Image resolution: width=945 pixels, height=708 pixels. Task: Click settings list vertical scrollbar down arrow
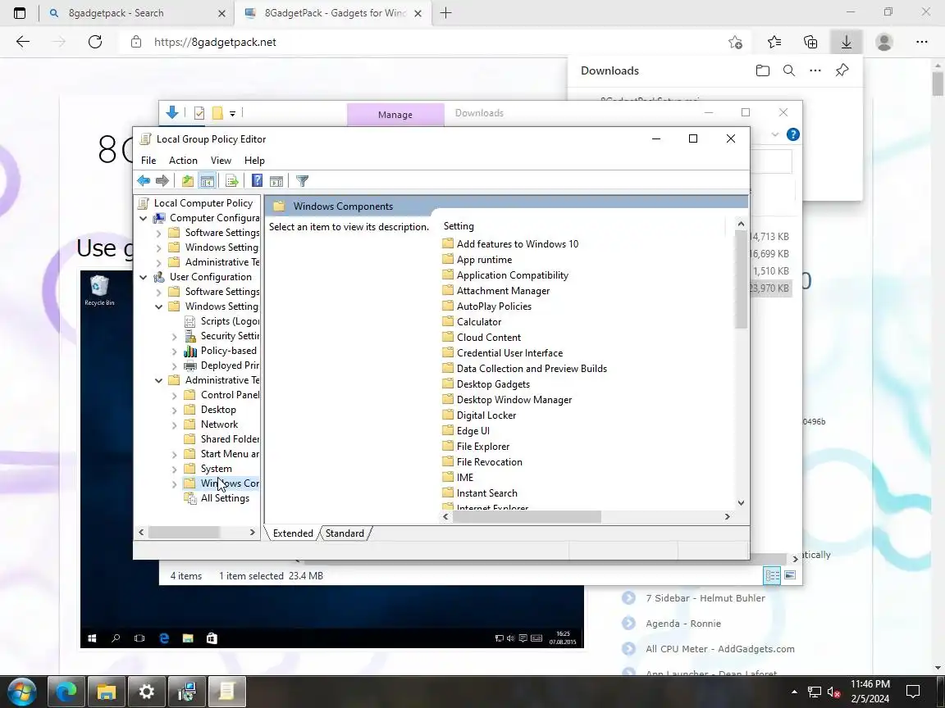click(x=741, y=502)
